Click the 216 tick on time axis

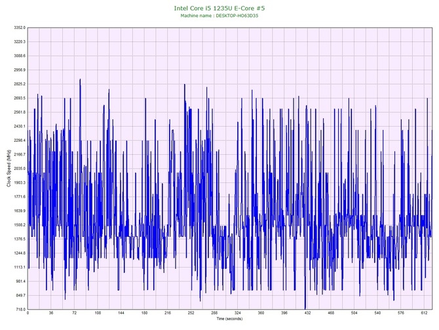[168, 313]
